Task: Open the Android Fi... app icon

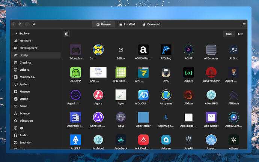Action: tap(75, 117)
